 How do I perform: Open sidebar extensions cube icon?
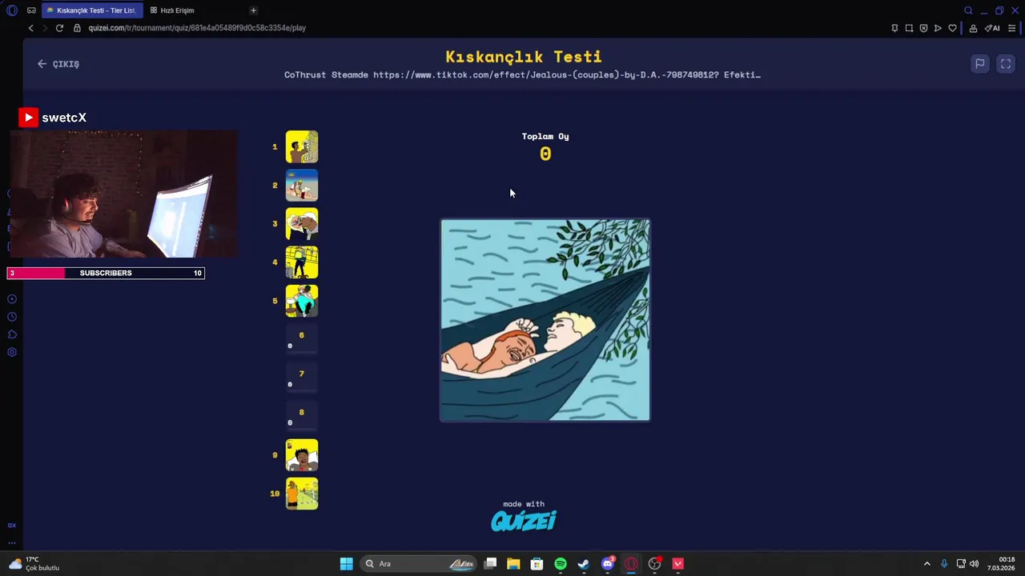point(12,334)
